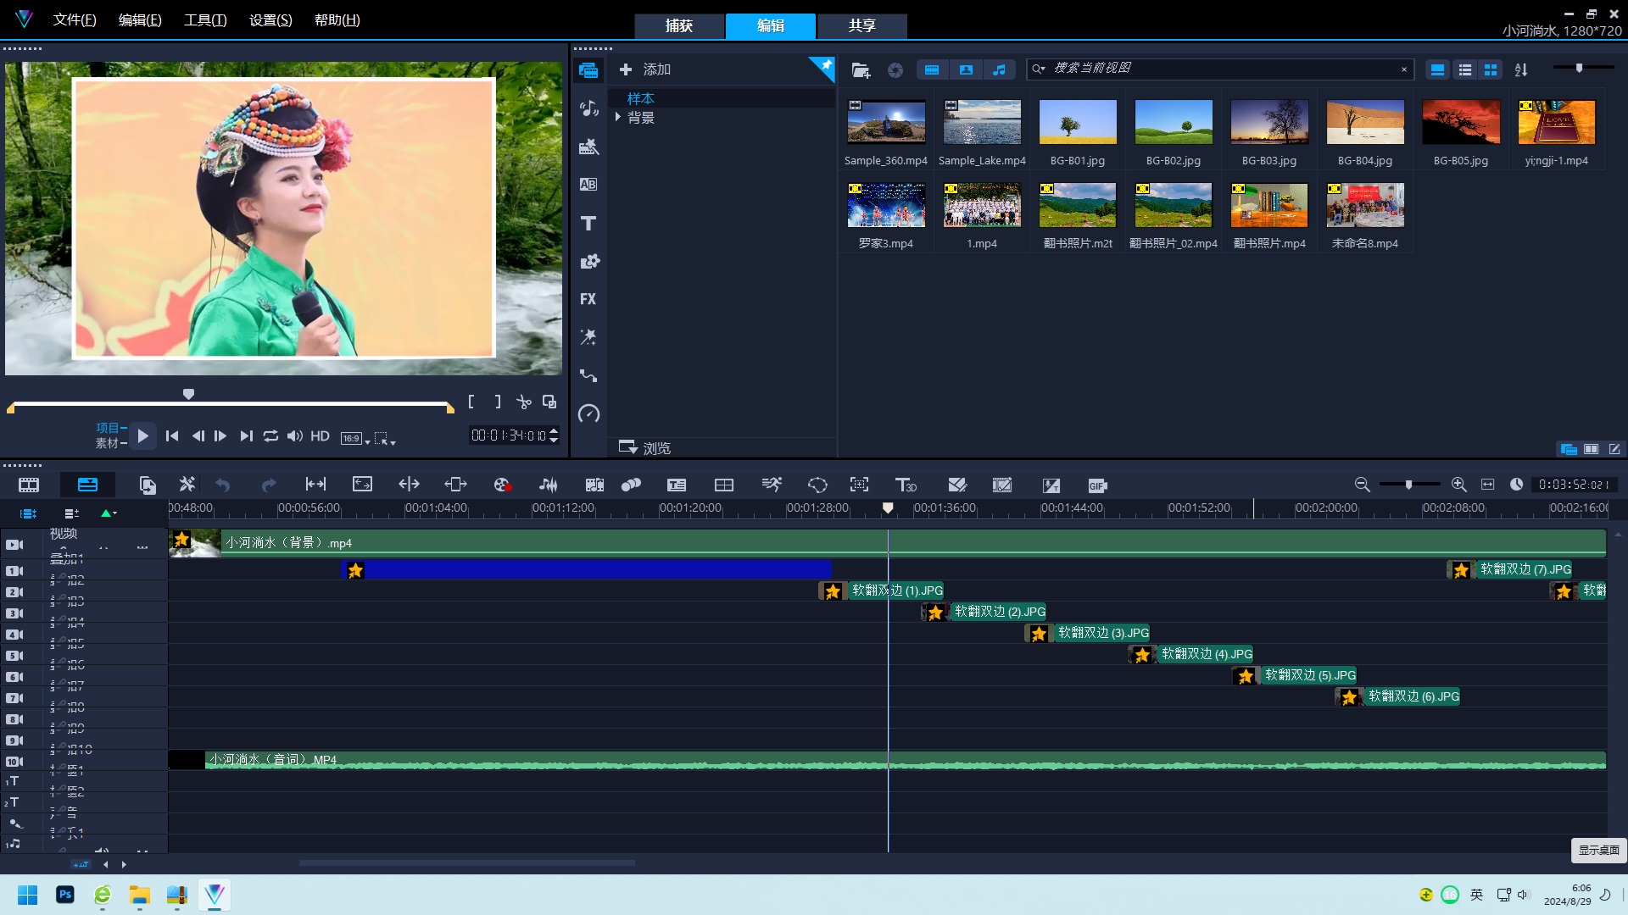
Task: Click the 添加 add folder button
Action: (645, 69)
